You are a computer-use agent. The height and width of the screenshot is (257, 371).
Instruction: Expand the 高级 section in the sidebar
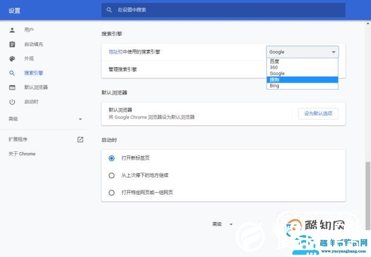click(80, 119)
